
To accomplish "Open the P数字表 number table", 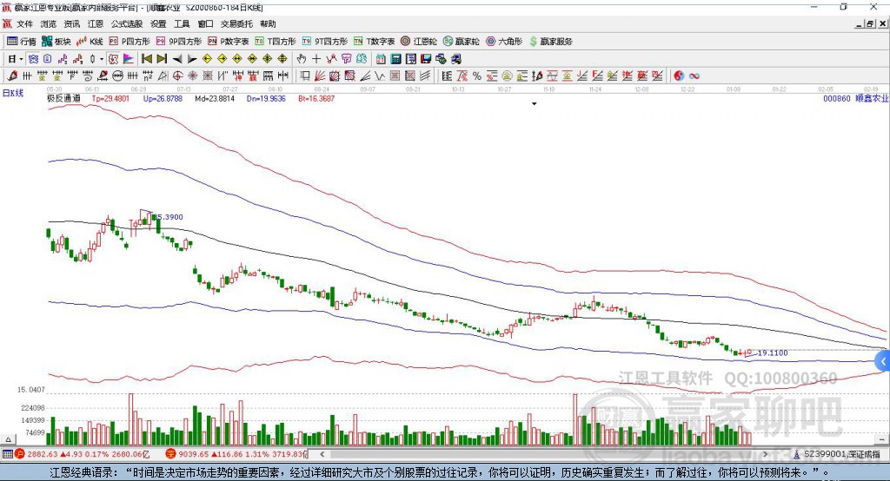I will (229, 42).
